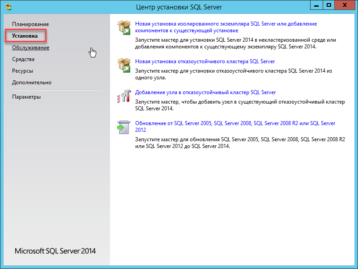Click the SQL Server setup icon in title bar
Viewport: 358px width, 269px height.
pos(8,7)
